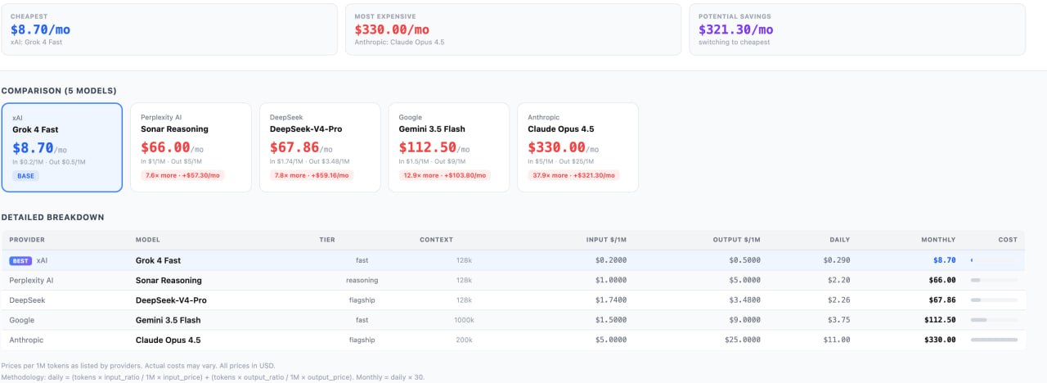The height and width of the screenshot is (383, 1047).
Task: Open the POTENTIAL SAVINGS summary card
Action: (x=856, y=29)
